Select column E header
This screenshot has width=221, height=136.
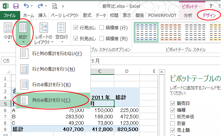[x=154, y=71]
